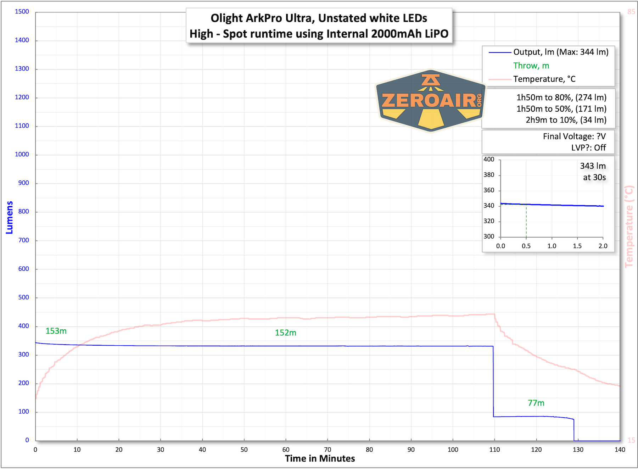Click the 110 tick label on time axis
Screen dimensions: 638x469
pos(494,450)
